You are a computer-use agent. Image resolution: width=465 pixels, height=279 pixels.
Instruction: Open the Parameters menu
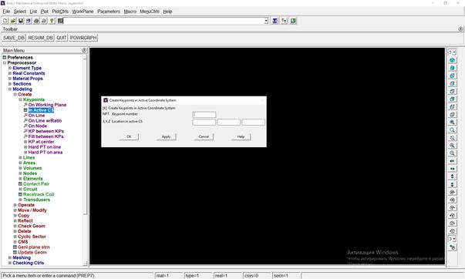point(109,12)
